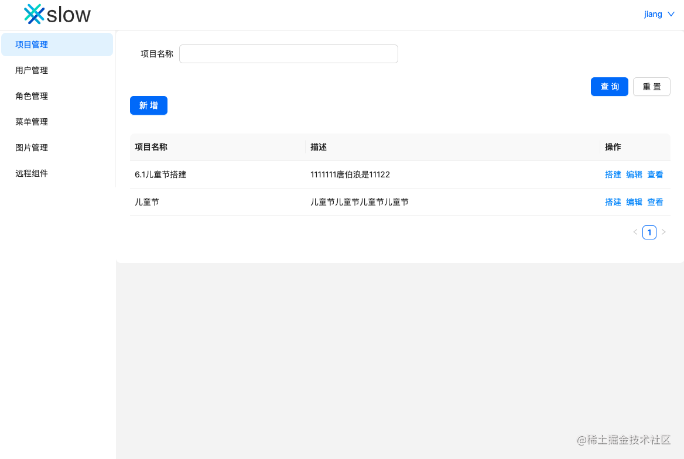Viewport: 684px width, 459px height.
Task: Click the 查询 button
Action: click(610, 87)
